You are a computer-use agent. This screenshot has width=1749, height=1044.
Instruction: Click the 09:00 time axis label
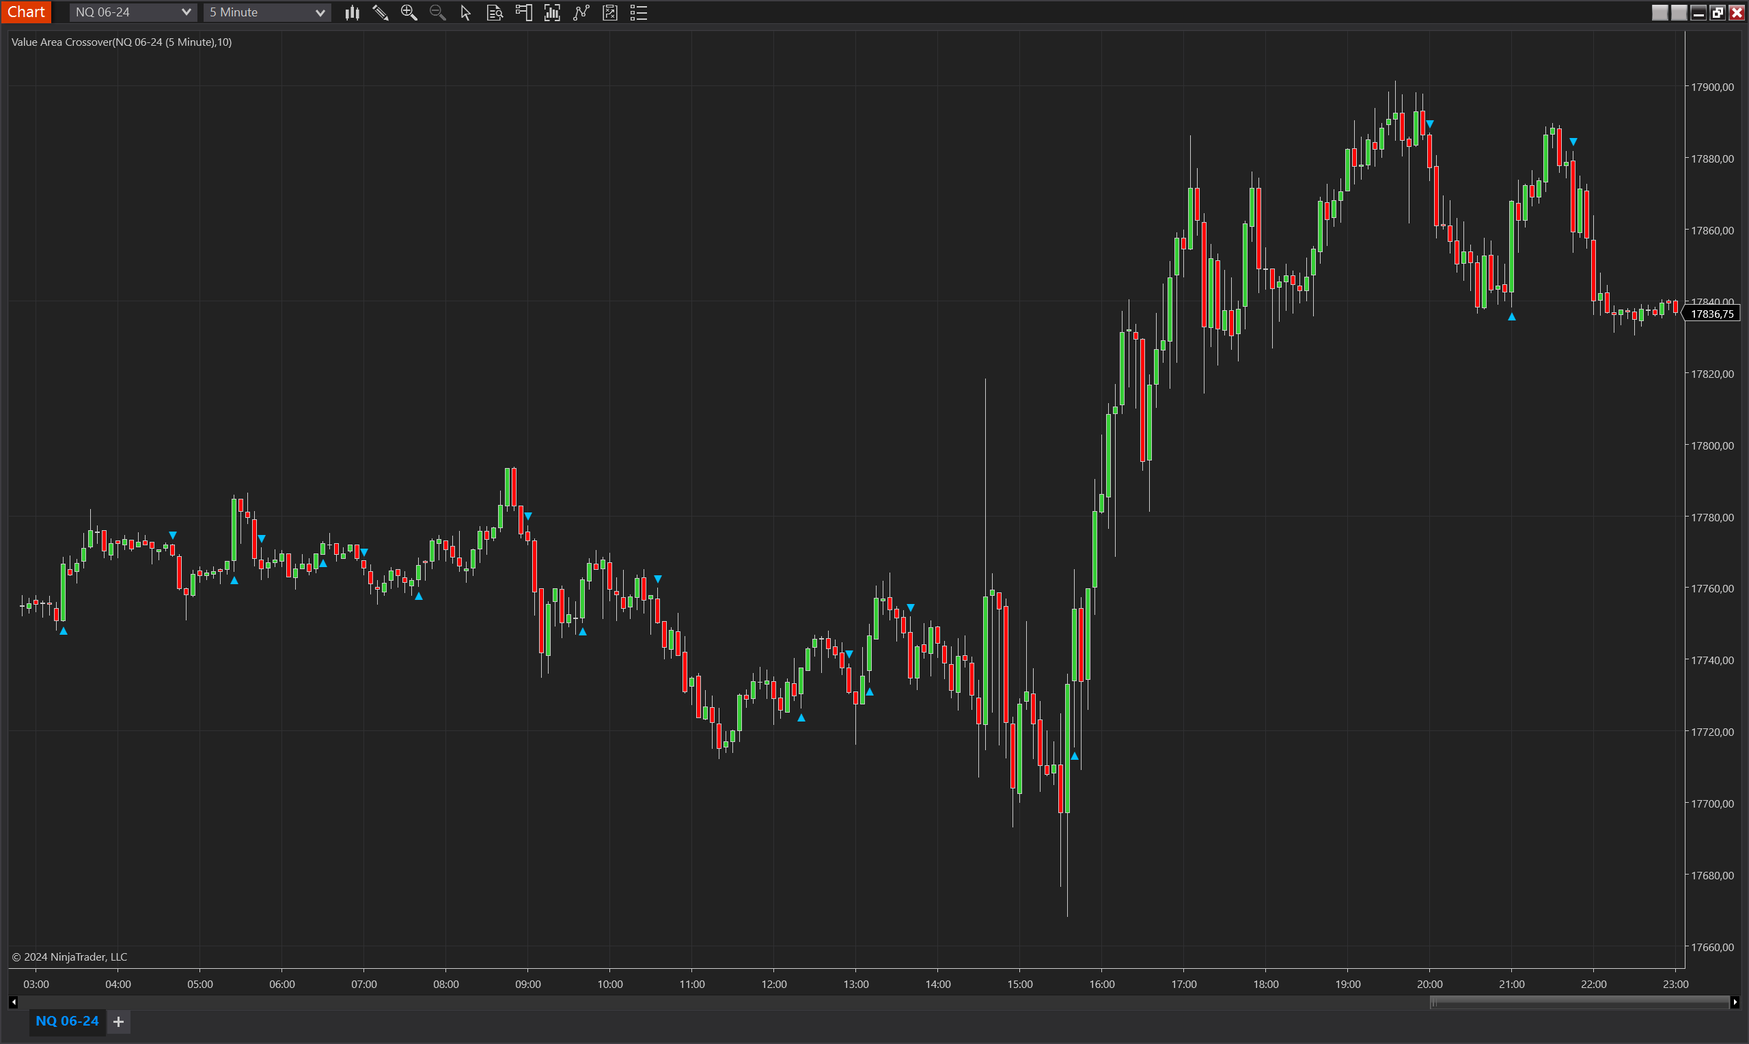coord(527,984)
